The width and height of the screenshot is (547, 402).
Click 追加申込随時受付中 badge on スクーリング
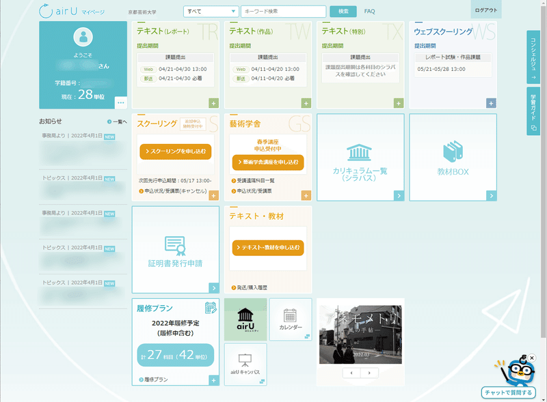click(x=193, y=124)
